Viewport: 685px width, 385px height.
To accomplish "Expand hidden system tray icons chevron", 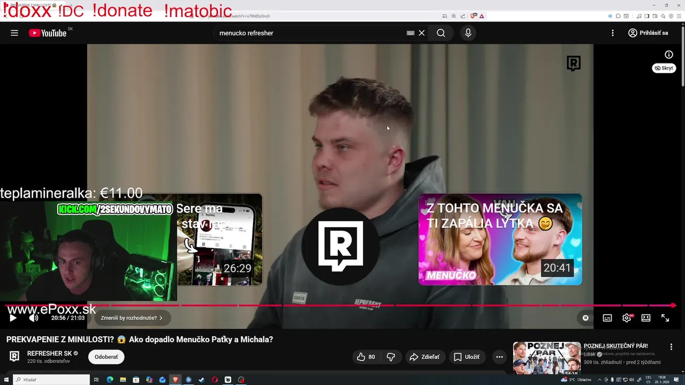I will [x=599, y=380].
